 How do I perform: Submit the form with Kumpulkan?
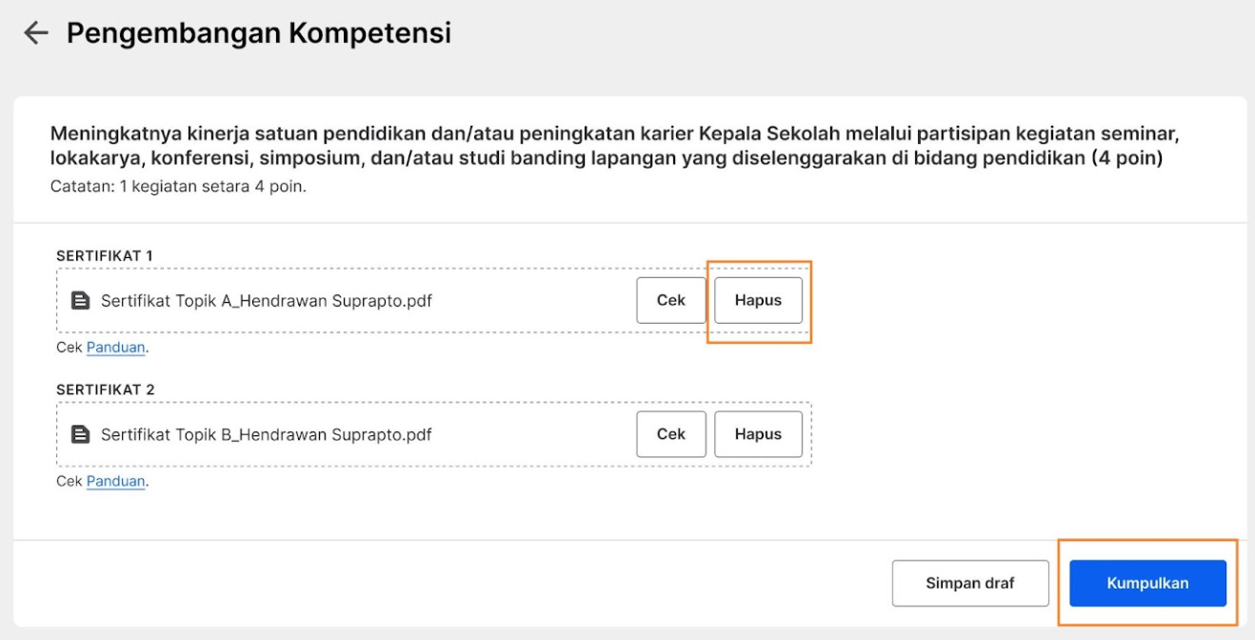(x=1147, y=583)
